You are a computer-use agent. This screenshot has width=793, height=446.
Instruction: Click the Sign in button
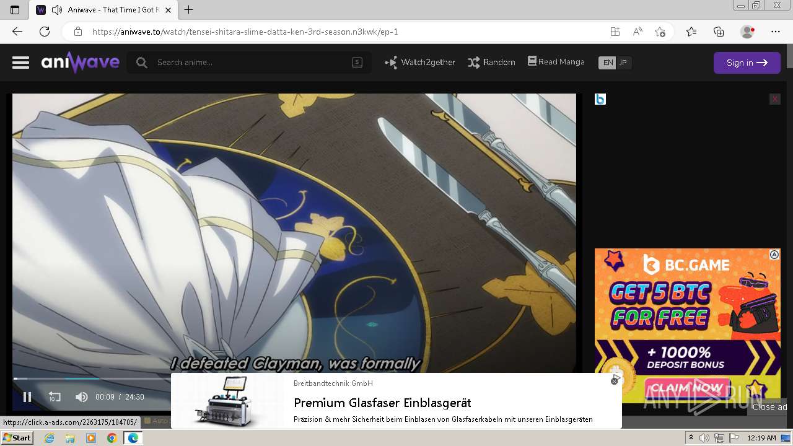tap(747, 63)
